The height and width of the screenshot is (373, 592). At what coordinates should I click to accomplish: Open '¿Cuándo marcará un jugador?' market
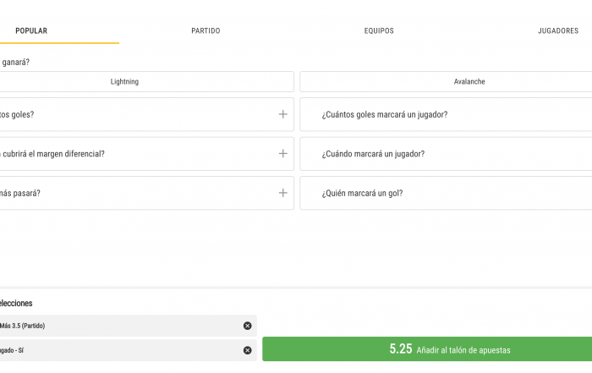click(446, 154)
